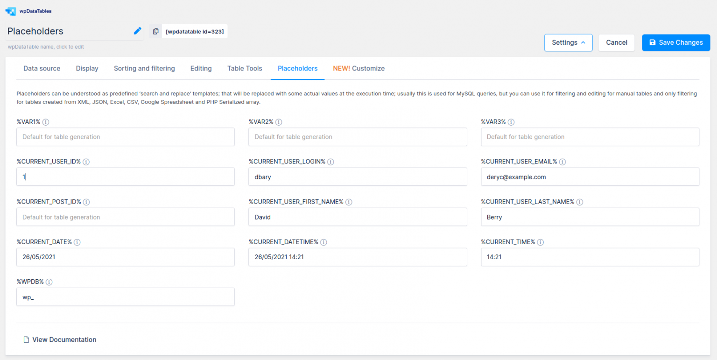Viewport: 717px width, 360px height.
Task: Click the Cancel button
Action: [x=616, y=42]
